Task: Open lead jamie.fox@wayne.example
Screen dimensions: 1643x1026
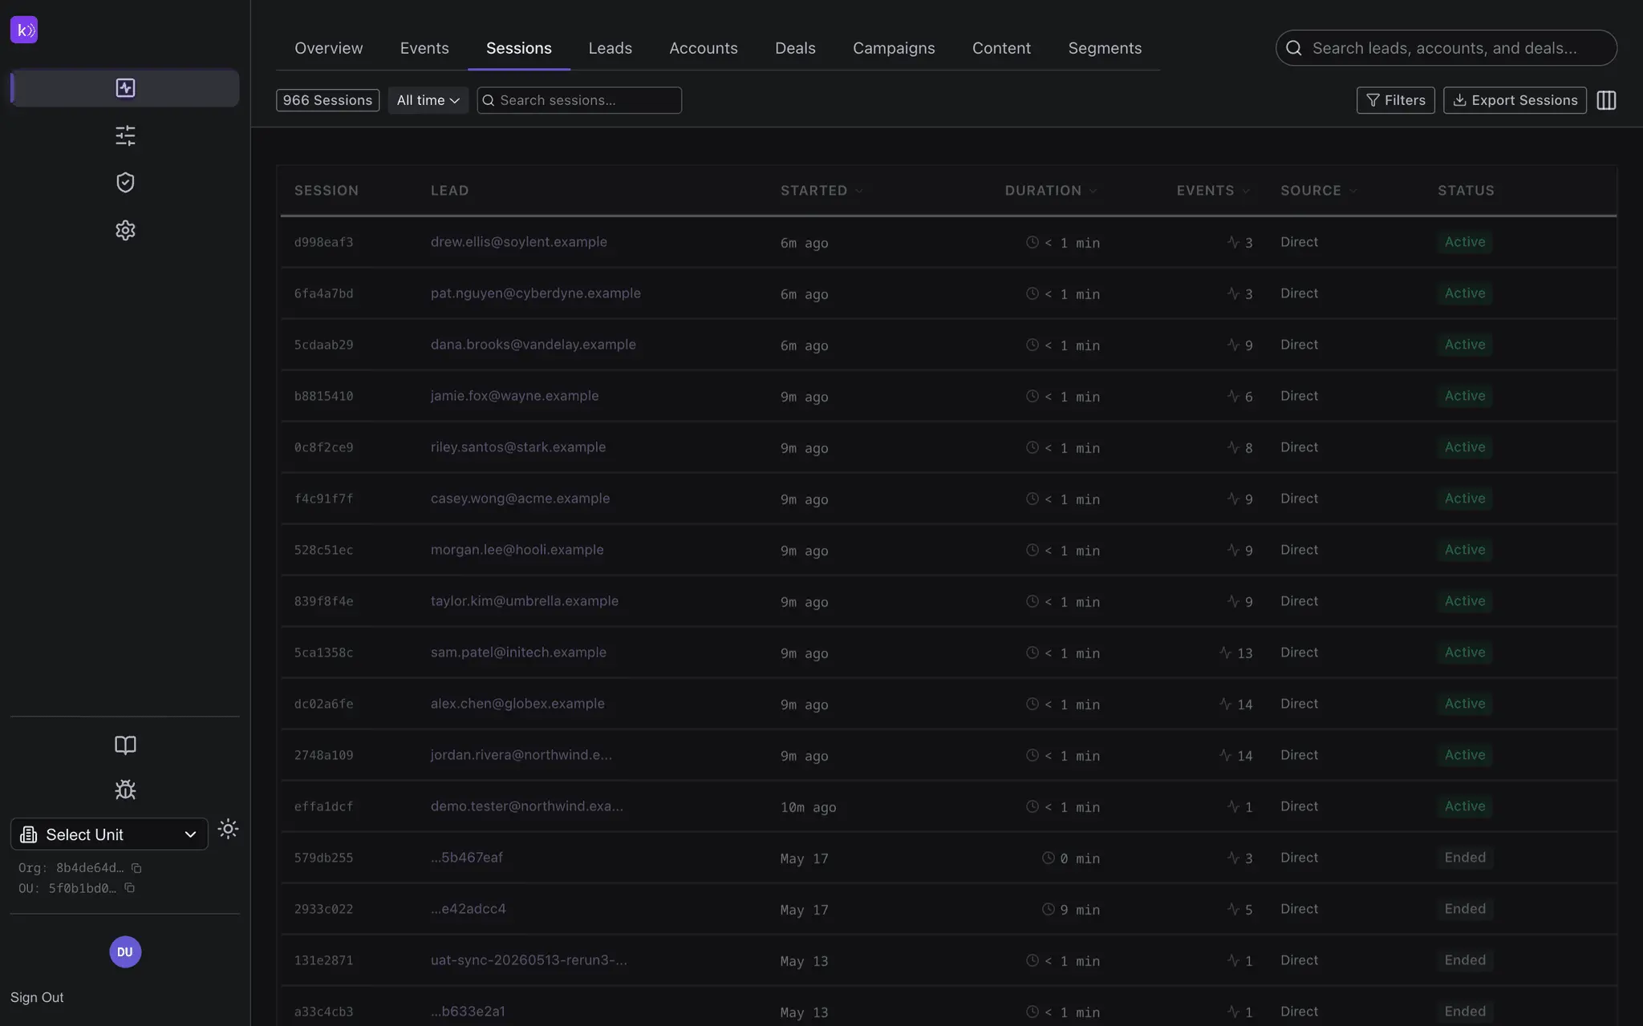Action: pyautogui.click(x=514, y=396)
